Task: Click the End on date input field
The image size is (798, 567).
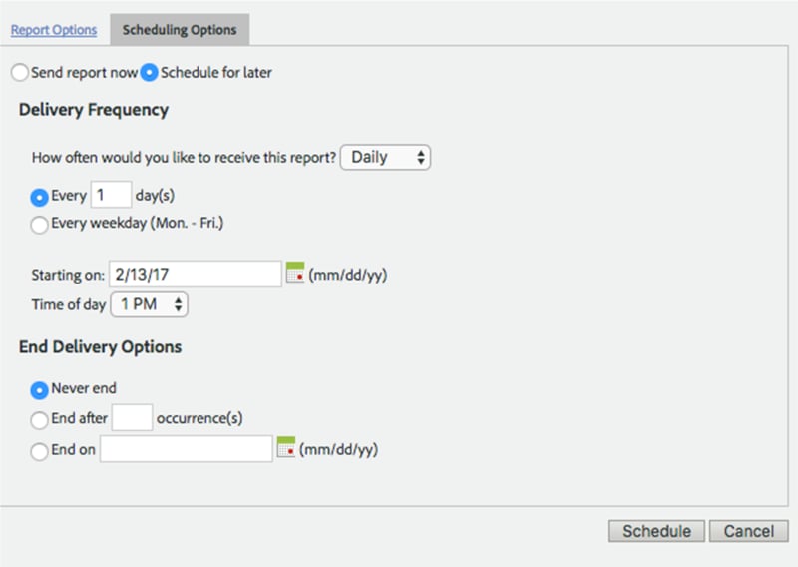Action: (x=187, y=449)
